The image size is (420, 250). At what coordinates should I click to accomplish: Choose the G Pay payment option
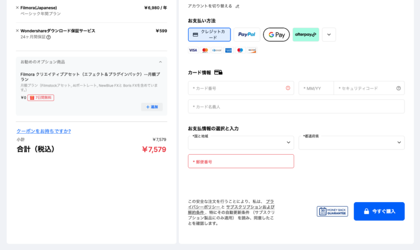[276, 34]
